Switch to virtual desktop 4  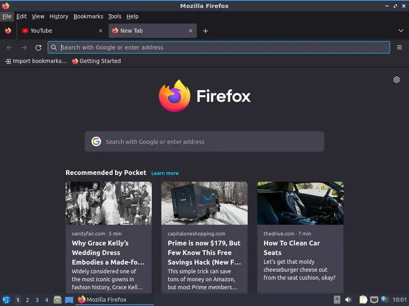(47, 300)
